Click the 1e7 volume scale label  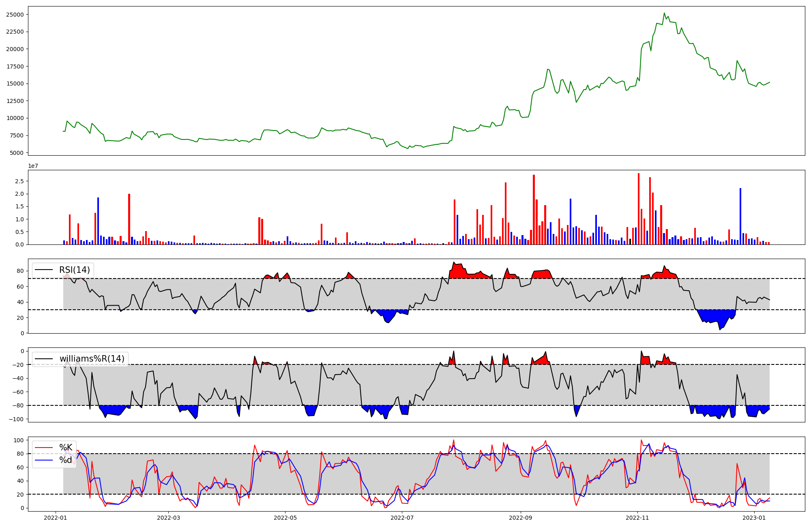tap(33, 166)
